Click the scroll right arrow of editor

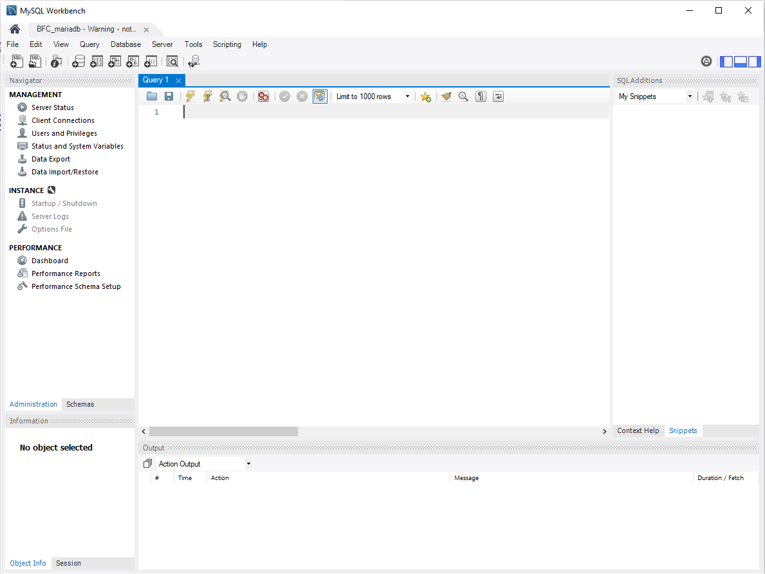tap(605, 432)
